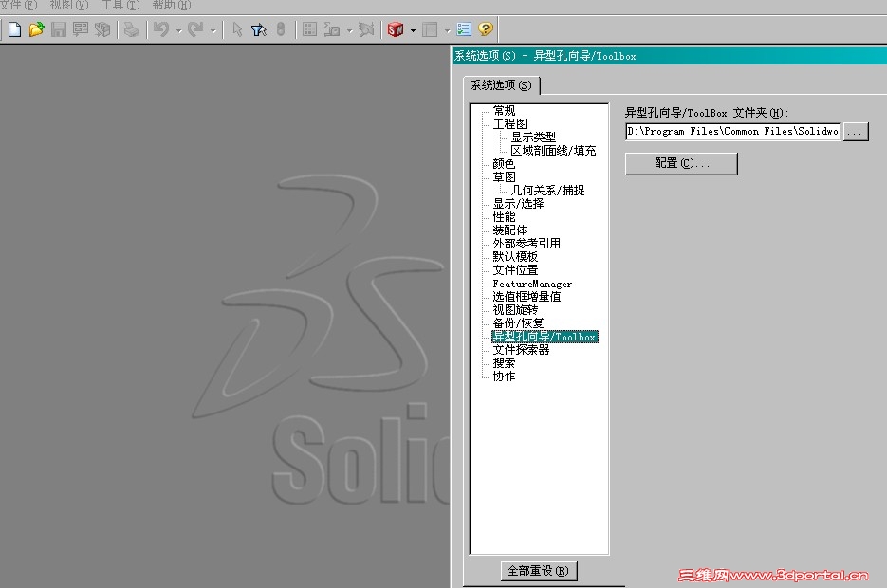The image size is (887, 588).
Task: Click the New document icon
Action: (x=15, y=29)
